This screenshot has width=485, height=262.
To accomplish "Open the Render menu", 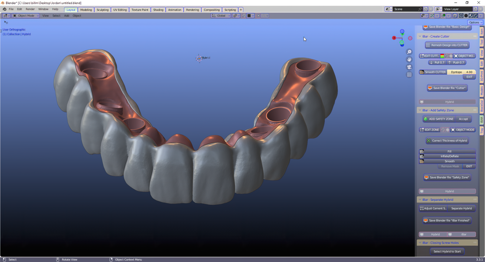I will pos(30,9).
